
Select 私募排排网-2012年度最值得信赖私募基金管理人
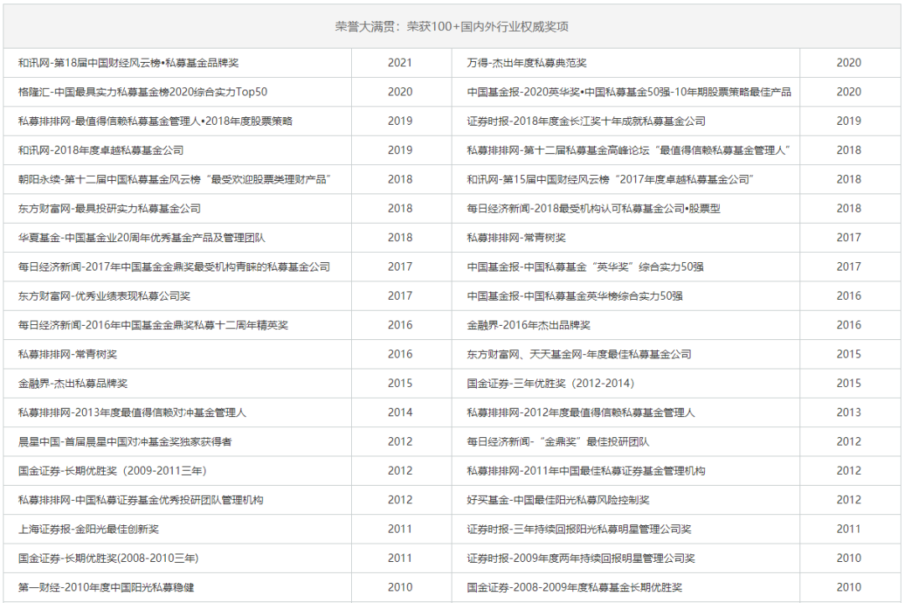point(581,413)
